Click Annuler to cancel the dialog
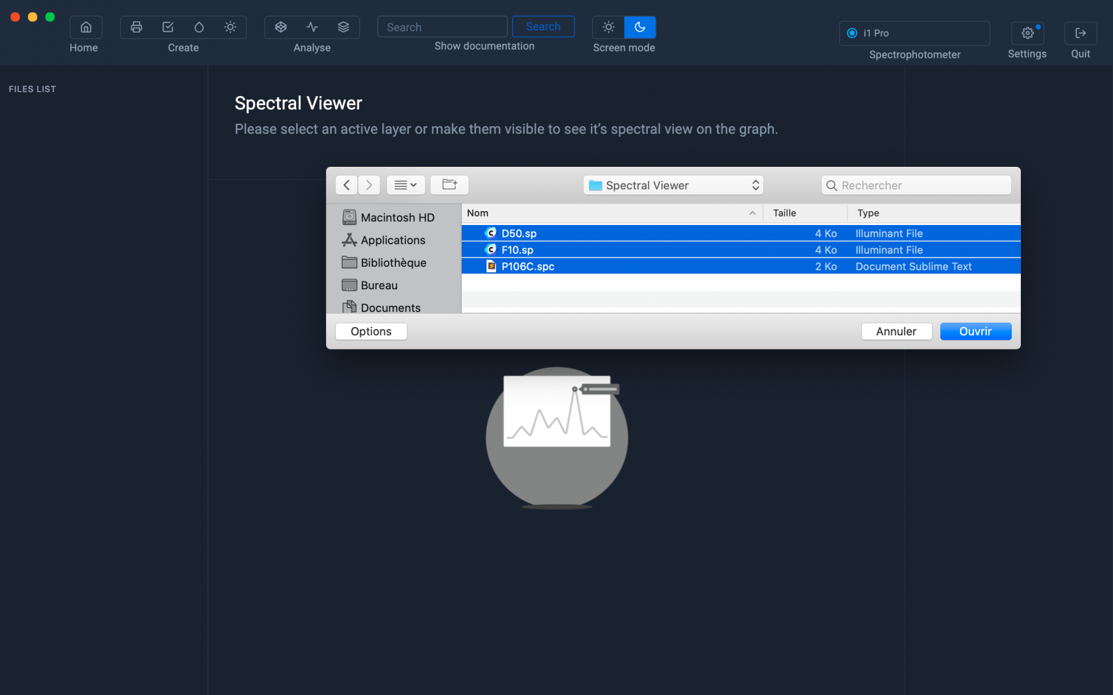Screen dimensions: 1113x695 click(896, 331)
